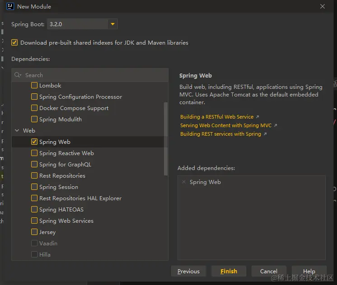
Task: Enable Spring for GraphQL checkbox
Action: pos(34,164)
